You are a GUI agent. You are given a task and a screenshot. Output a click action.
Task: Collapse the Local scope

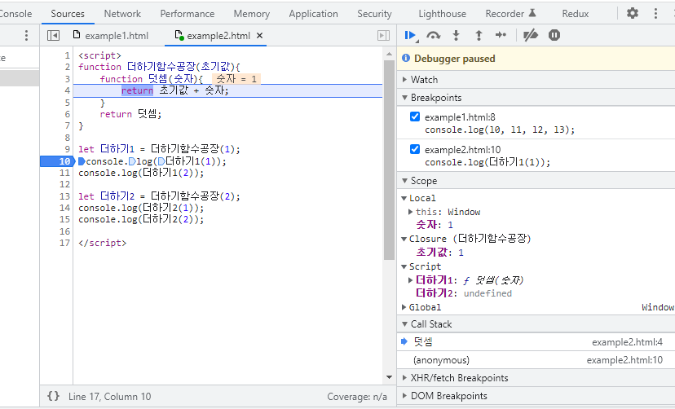coord(404,198)
